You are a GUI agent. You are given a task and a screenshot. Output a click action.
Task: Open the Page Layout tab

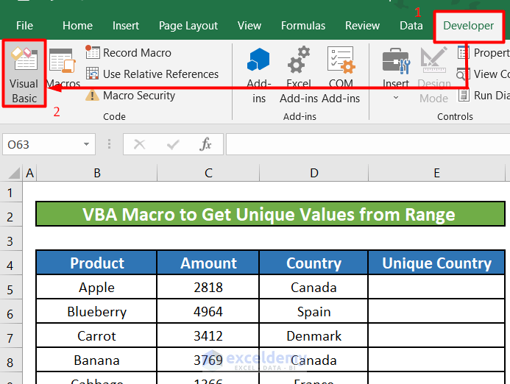(188, 26)
